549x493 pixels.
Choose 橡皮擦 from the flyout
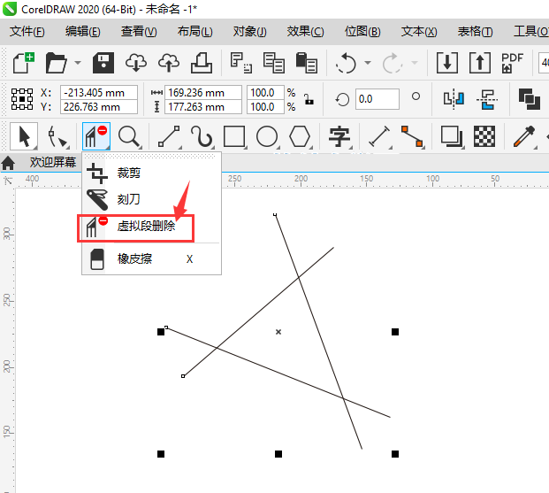pyautogui.click(x=151, y=259)
